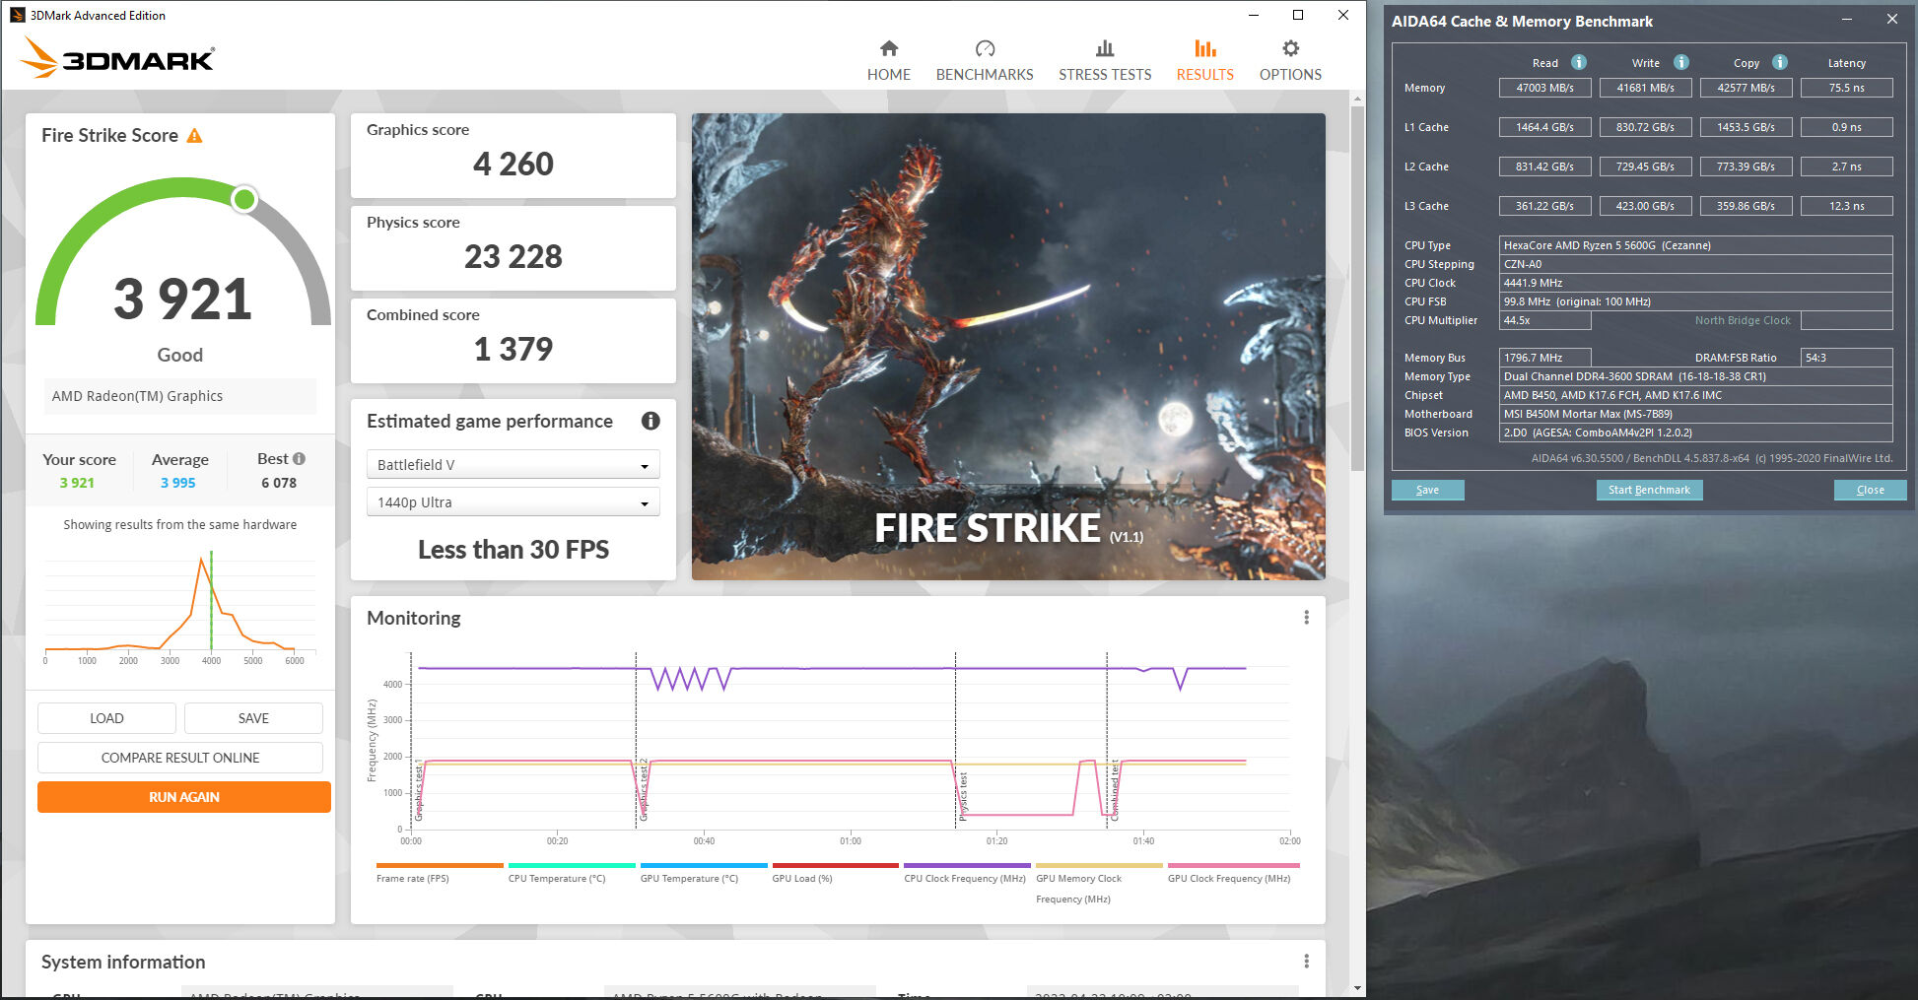Click the CPU Clock value 4441.9 MHz
The image size is (1918, 1000).
[x=1695, y=283]
